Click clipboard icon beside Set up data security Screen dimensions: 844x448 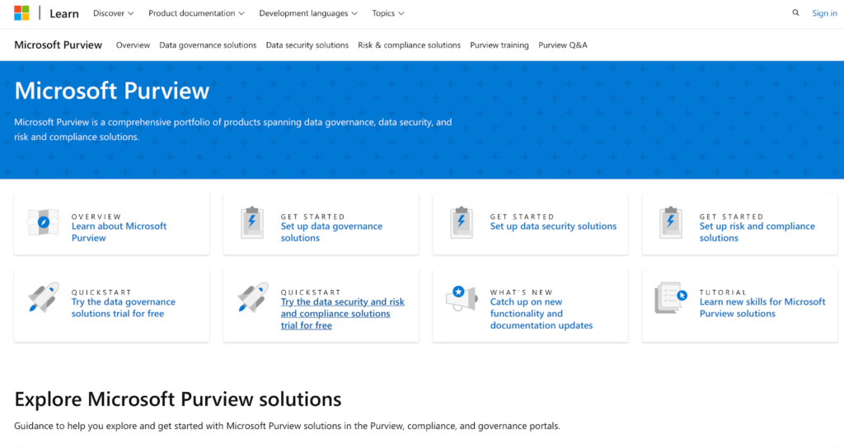pos(462,222)
